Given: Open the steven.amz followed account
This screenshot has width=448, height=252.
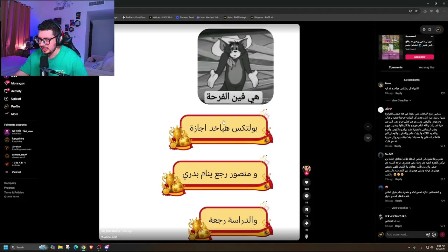Looking at the screenshot, I should pyautogui.click(x=16, y=156).
